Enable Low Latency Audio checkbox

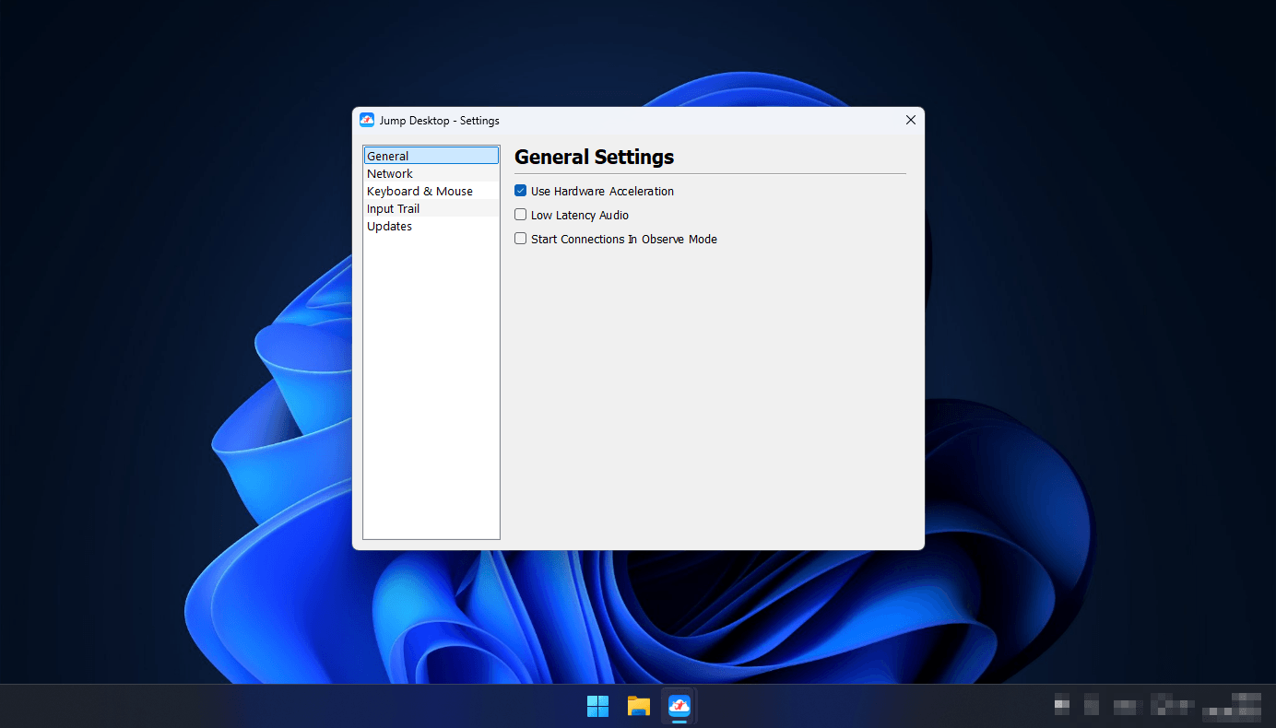coord(521,215)
